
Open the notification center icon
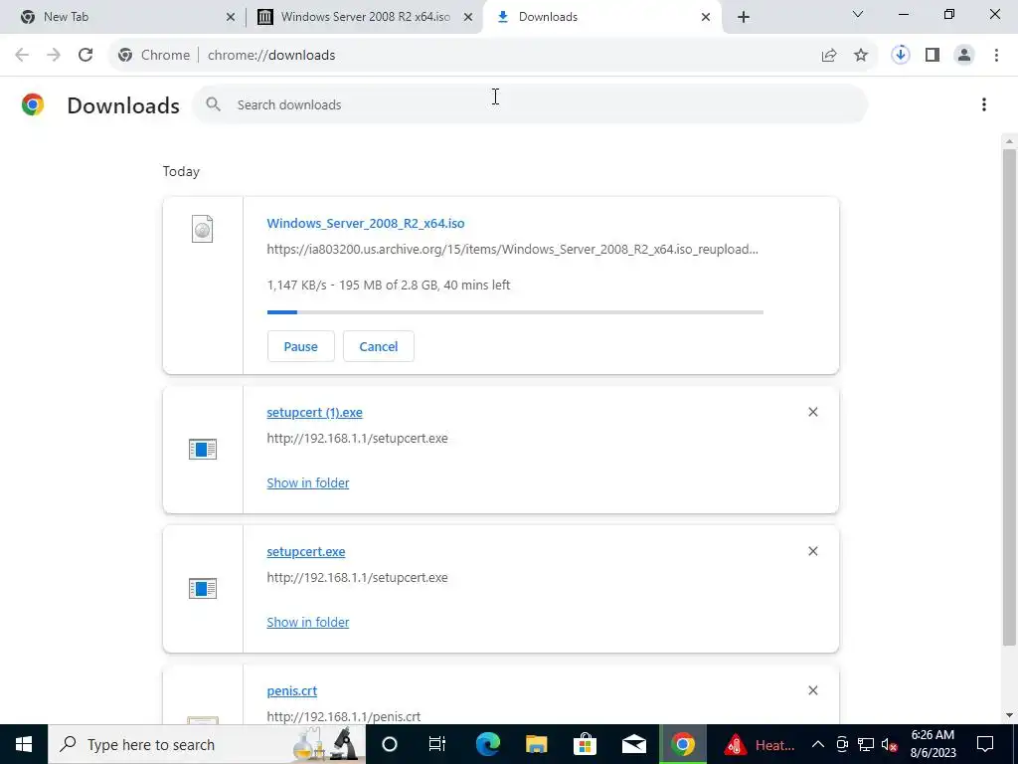985,744
